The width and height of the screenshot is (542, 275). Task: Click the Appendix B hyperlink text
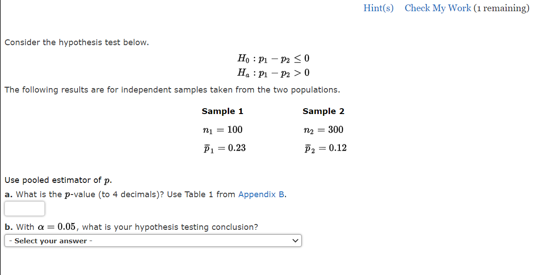tap(260, 194)
